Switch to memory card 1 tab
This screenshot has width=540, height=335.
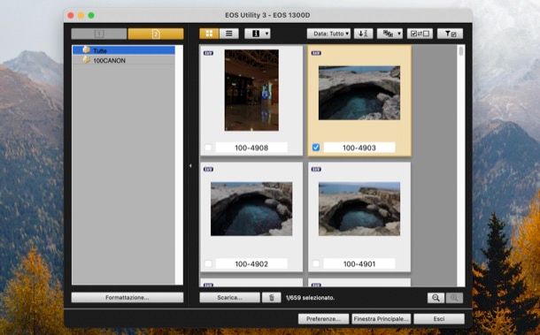point(99,34)
